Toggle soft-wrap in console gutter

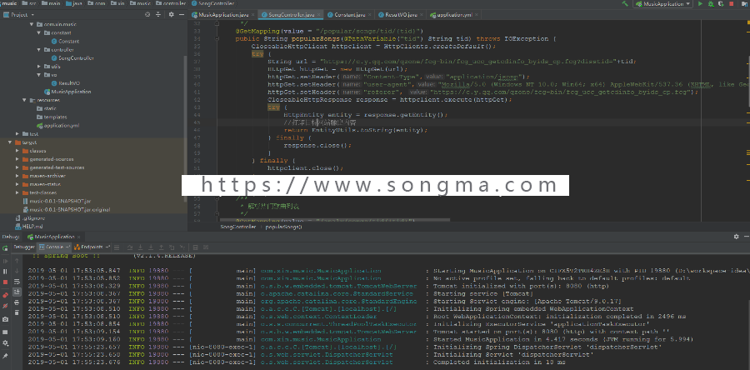coord(17,282)
